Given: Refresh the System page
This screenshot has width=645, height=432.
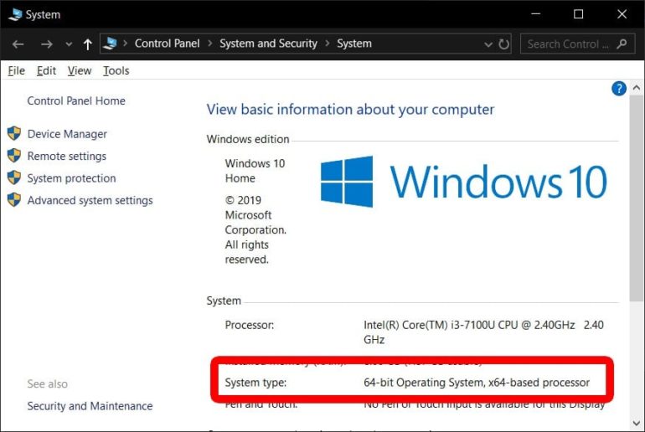Looking at the screenshot, I should coord(504,44).
